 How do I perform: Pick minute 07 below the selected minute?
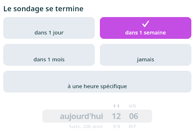point(133,127)
